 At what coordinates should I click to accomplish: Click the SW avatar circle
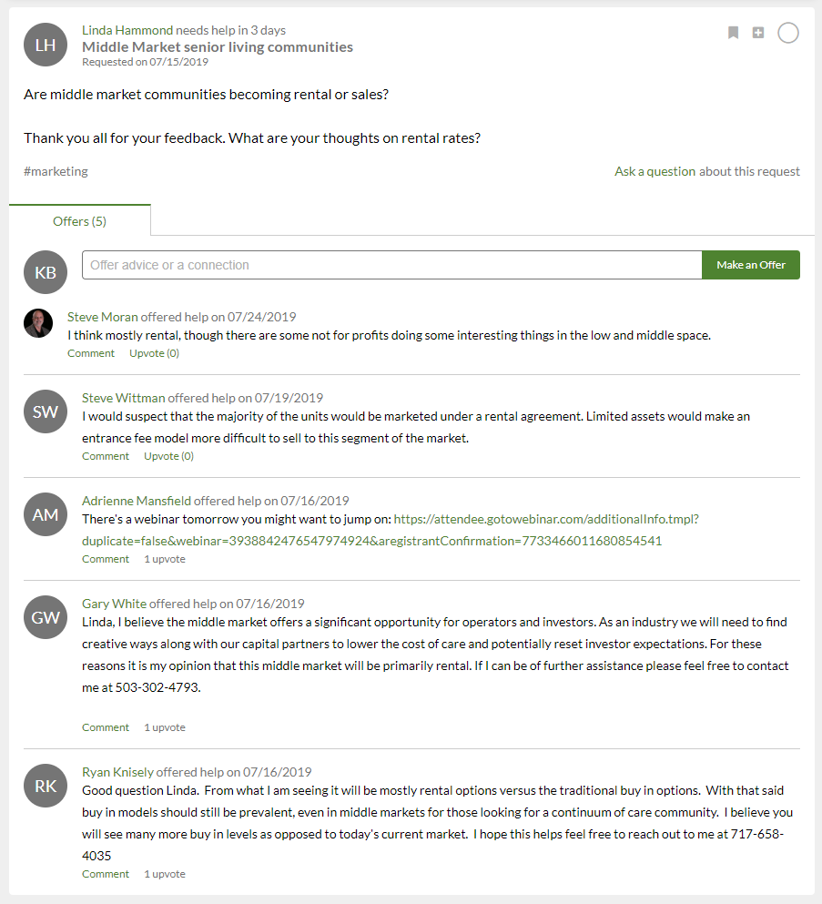tap(46, 411)
